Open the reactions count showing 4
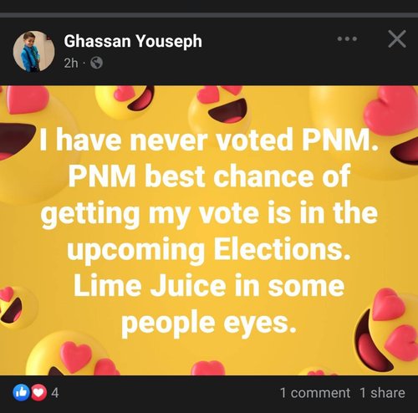 coord(55,393)
